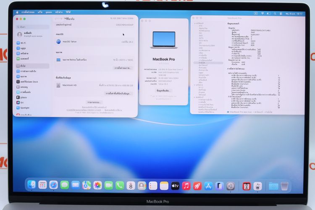315x210 pixels.
Task: Click the macOS Tahoe row
Action: (x=94, y=42)
